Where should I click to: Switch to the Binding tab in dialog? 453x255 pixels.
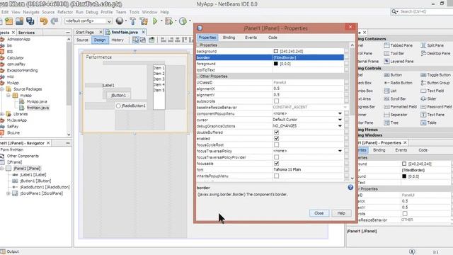click(x=229, y=38)
